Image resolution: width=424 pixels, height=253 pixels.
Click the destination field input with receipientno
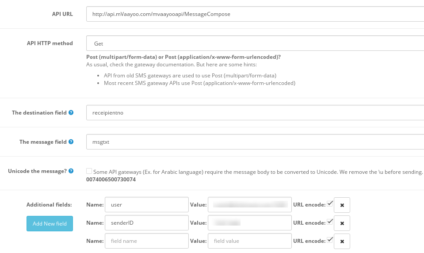[255, 113]
